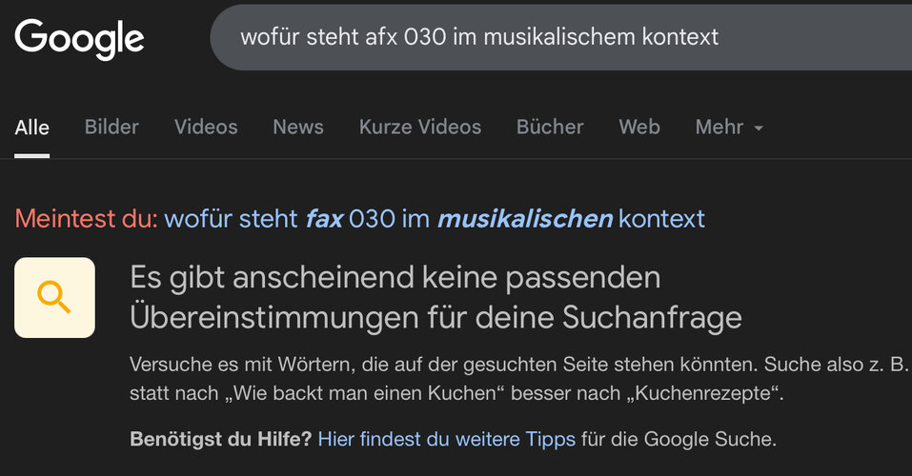This screenshot has width=912, height=476.
Task: Click the 'Meintest du:' label
Action: (86, 219)
